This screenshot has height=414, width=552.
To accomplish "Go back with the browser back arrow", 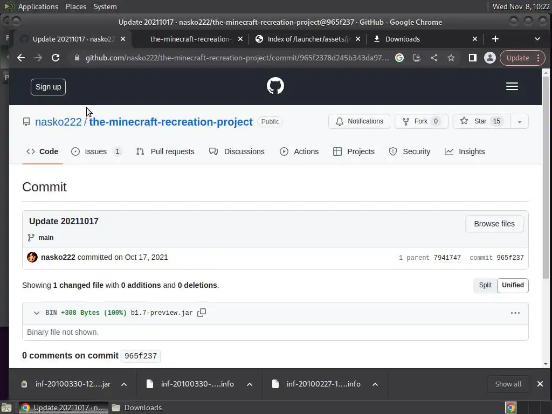I will pos(21,58).
